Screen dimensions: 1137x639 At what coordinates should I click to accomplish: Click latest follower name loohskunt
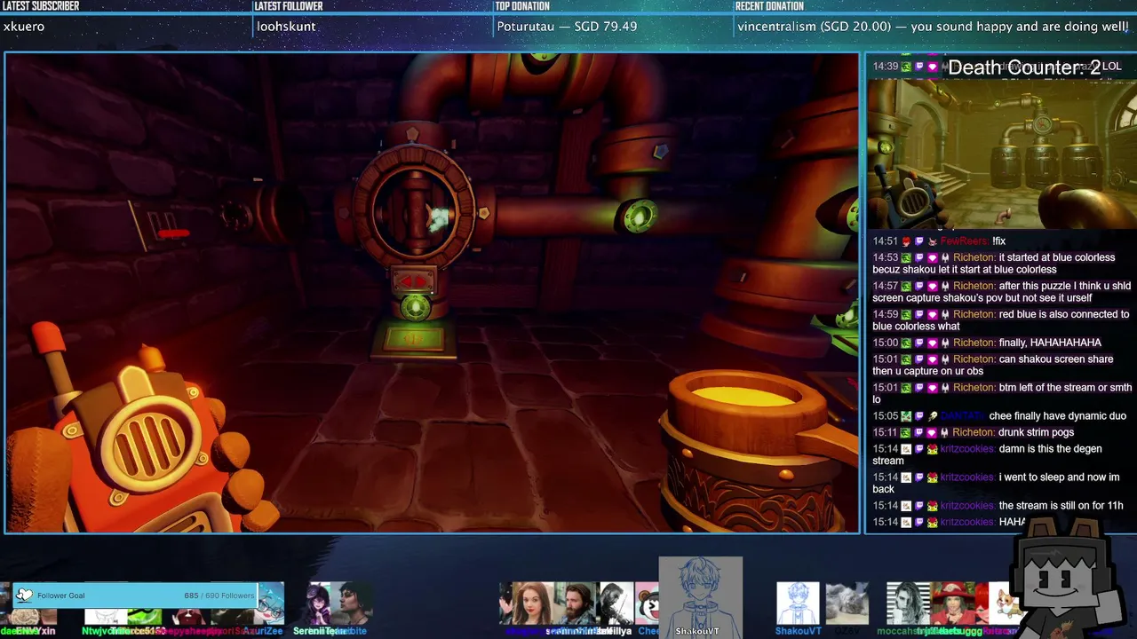click(x=286, y=27)
